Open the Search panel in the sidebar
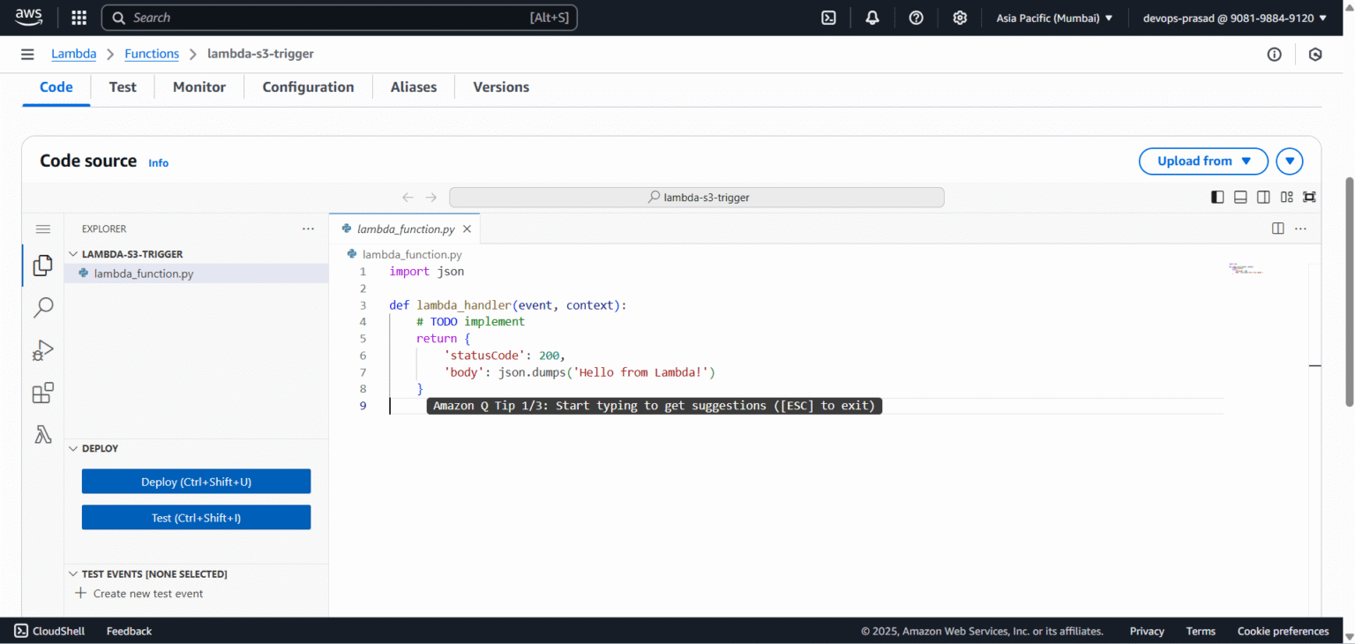1355x644 pixels. point(41,307)
